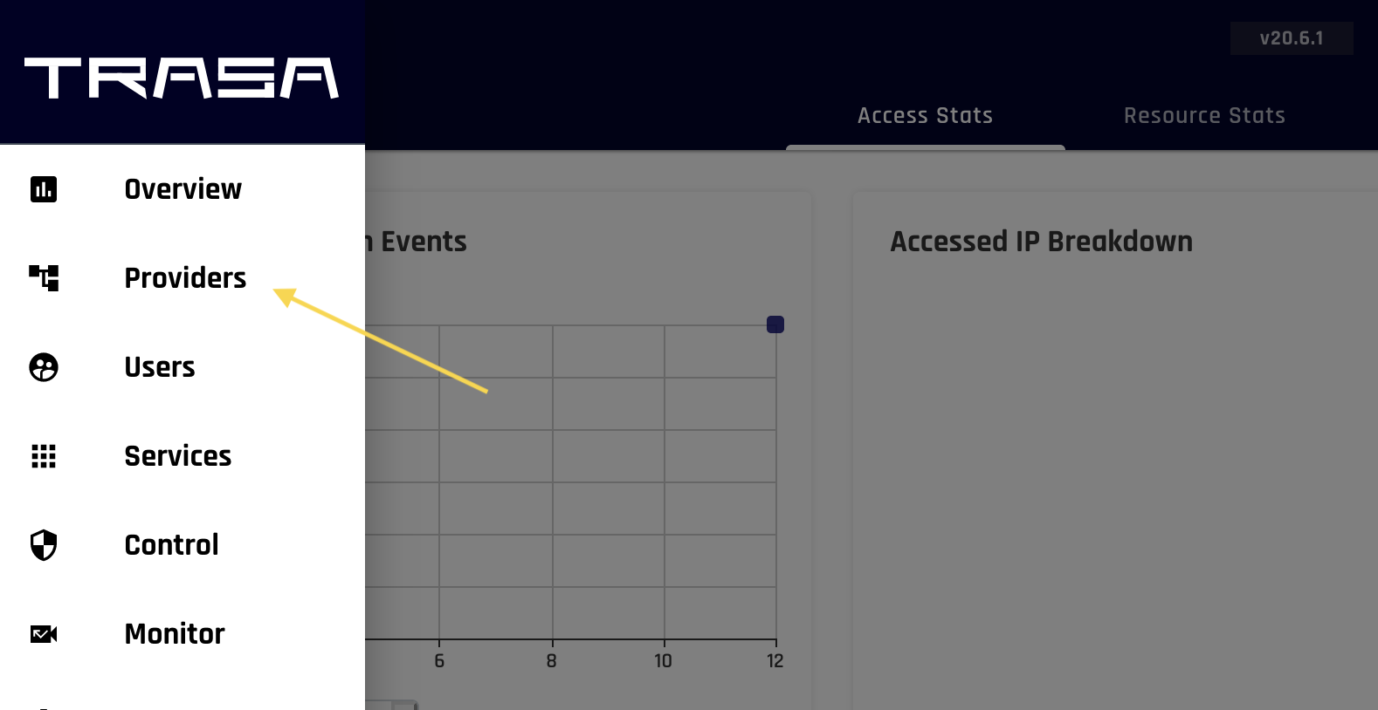
Task: Click the Accessed IP Breakdown heading
Action: pyautogui.click(x=1041, y=242)
